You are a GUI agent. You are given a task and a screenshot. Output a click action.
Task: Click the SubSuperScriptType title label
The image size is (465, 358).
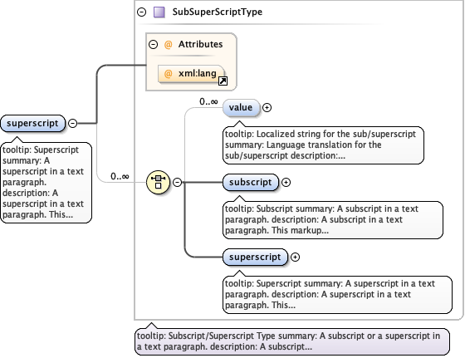click(x=218, y=12)
